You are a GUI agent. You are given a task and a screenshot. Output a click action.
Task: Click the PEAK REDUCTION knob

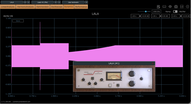132,84
